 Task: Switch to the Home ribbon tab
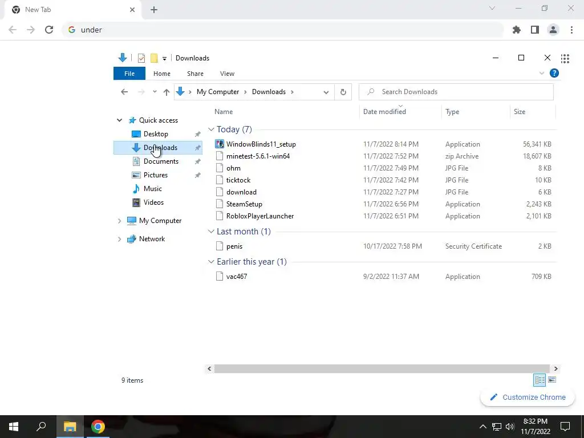point(161,74)
